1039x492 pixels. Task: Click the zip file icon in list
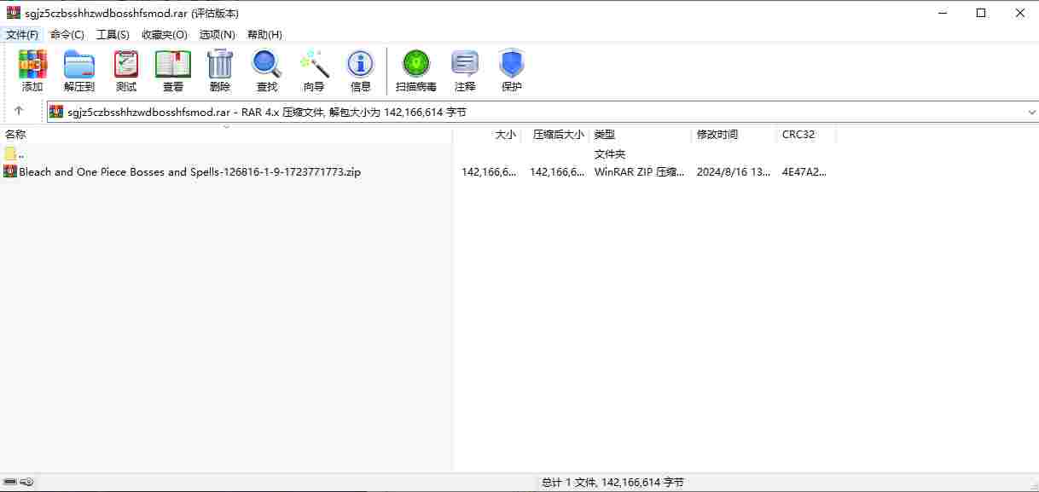pyautogui.click(x=10, y=171)
